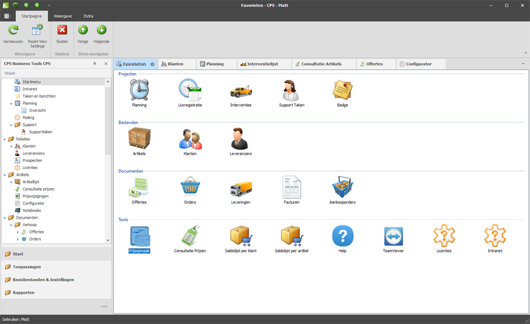
Task: Open Support Taken shortcut
Action: point(291,91)
